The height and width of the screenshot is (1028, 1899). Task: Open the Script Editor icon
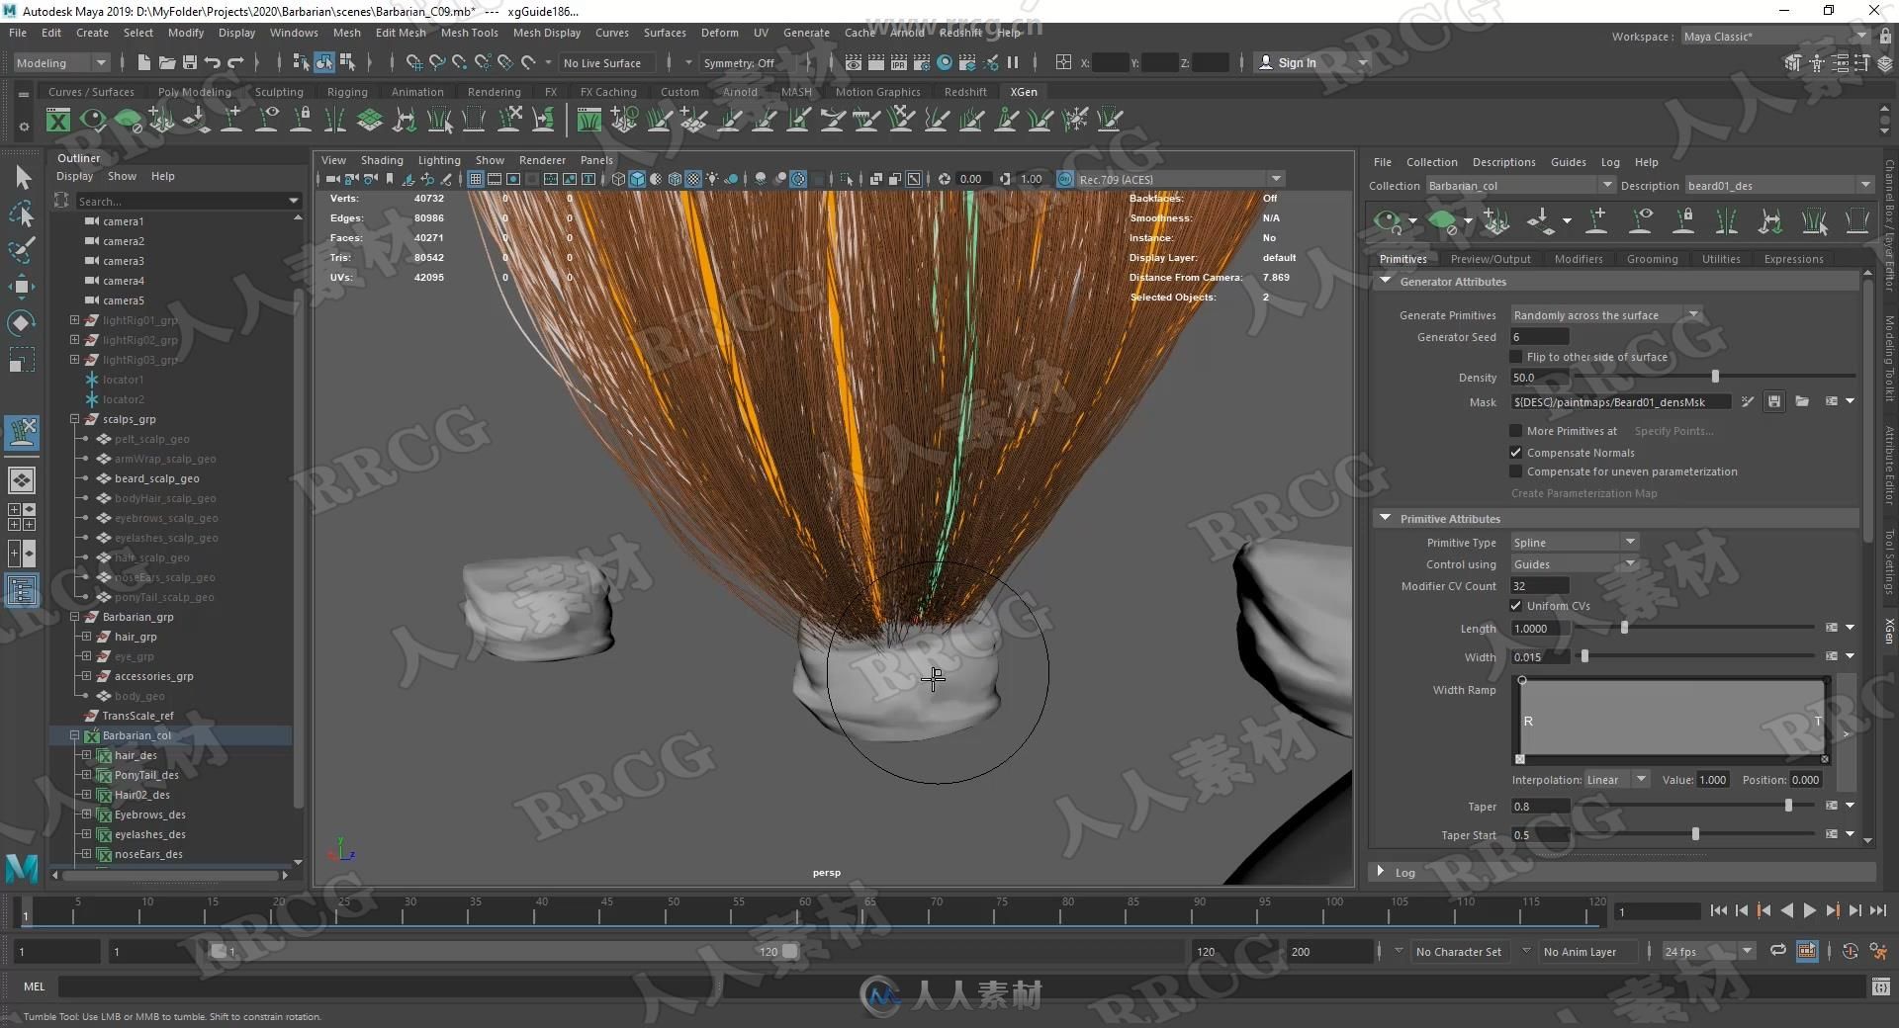(1880, 986)
